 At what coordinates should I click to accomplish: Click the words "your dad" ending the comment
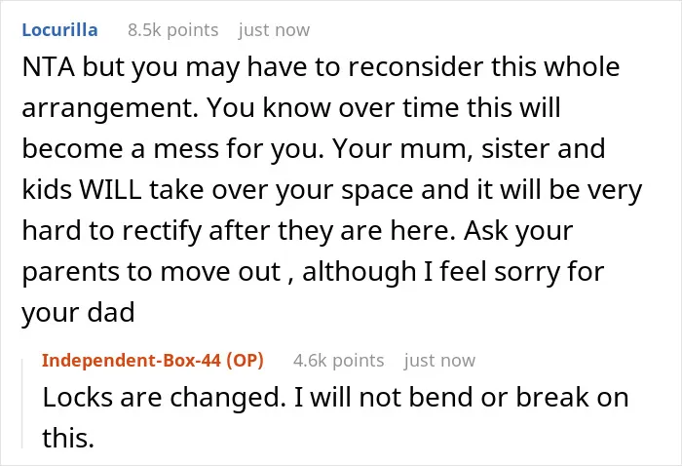78,313
